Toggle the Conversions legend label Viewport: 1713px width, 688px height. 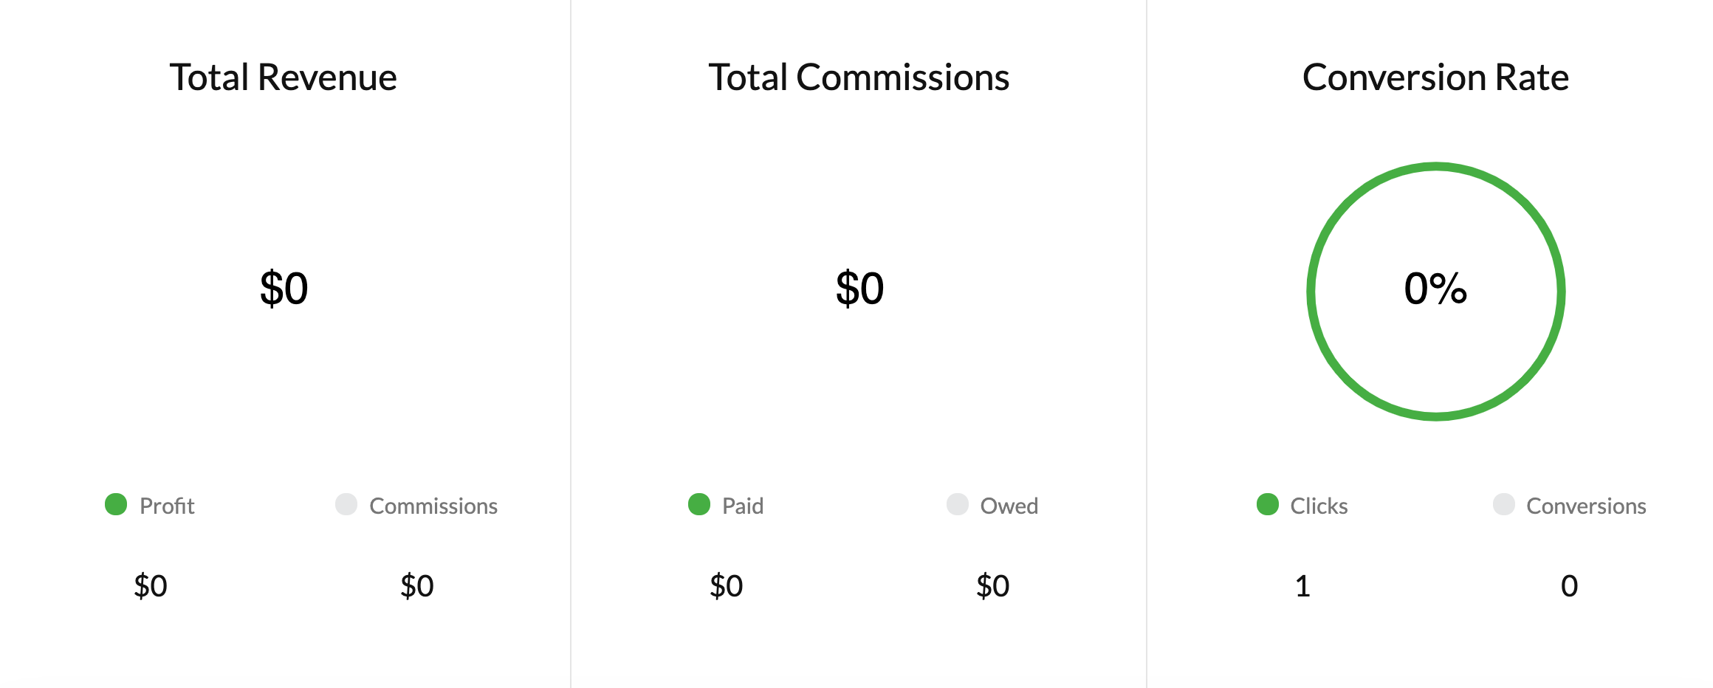pos(1586,506)
